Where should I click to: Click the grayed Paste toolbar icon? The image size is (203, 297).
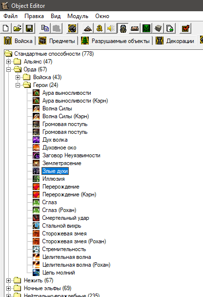click(x=57, y=28)
